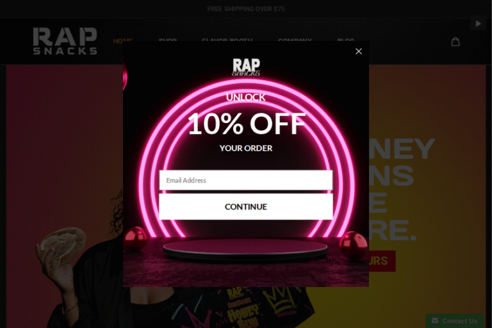This screenshot has width=492, height=328.
Task: Click the 10% OFF headline
Action: point(246,124)
